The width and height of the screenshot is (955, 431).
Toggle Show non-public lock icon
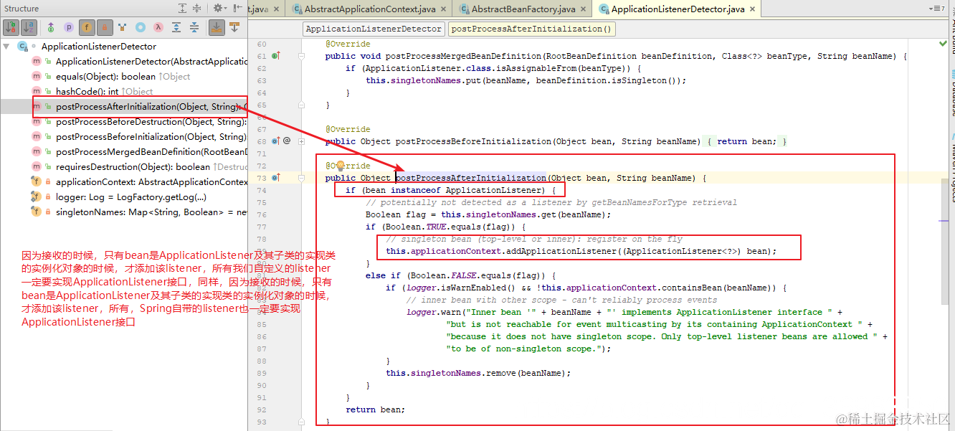point(105,27)
